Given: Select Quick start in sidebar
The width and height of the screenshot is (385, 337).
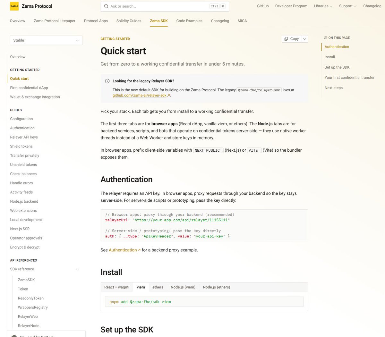Looking at the screenshot, I should pyautogui.click(x=19, y=79).
